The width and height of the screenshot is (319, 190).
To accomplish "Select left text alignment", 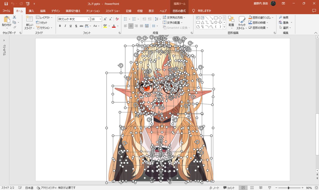I will [x=125, y=26].
